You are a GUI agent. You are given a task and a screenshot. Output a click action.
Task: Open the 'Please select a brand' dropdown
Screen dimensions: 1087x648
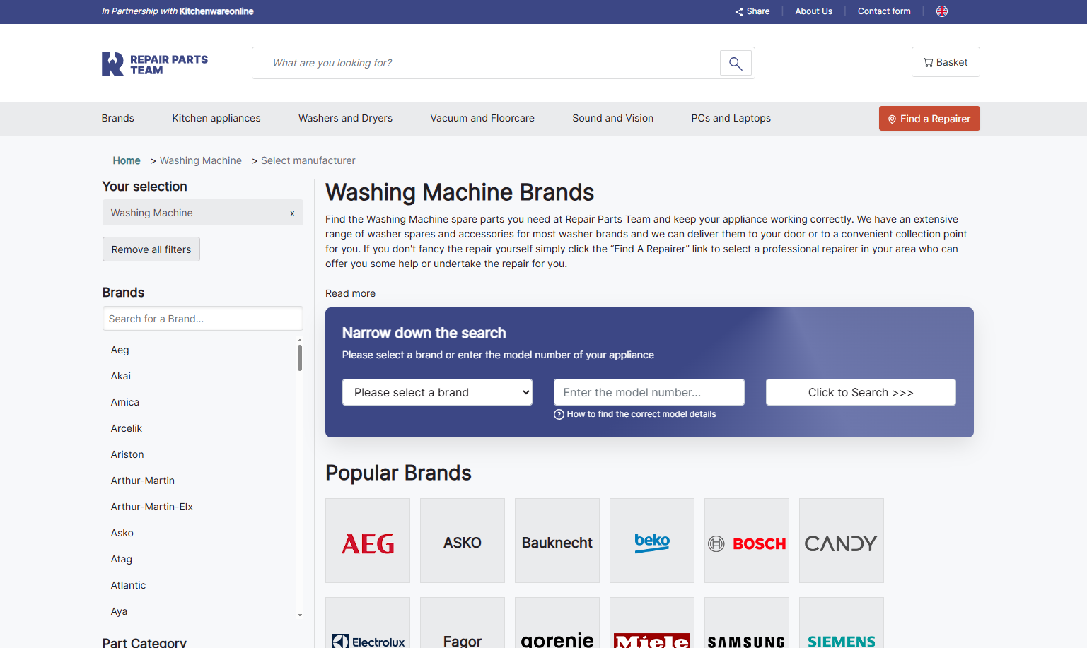coord(437,392)
